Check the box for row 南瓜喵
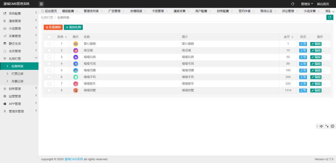Screen dimensions: 336x163 [49, 51]
